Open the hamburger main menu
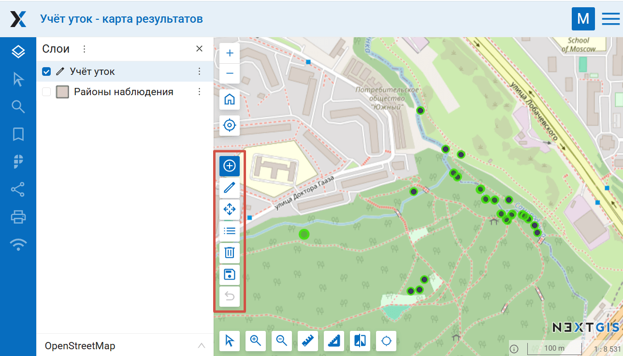623x356 pixels. coord(610,19)
